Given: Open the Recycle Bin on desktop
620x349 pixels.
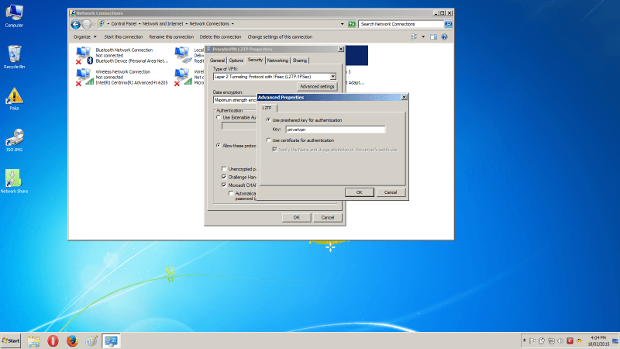Looking at the screenshot, I should pyautogui.click(x=14, y=54).
